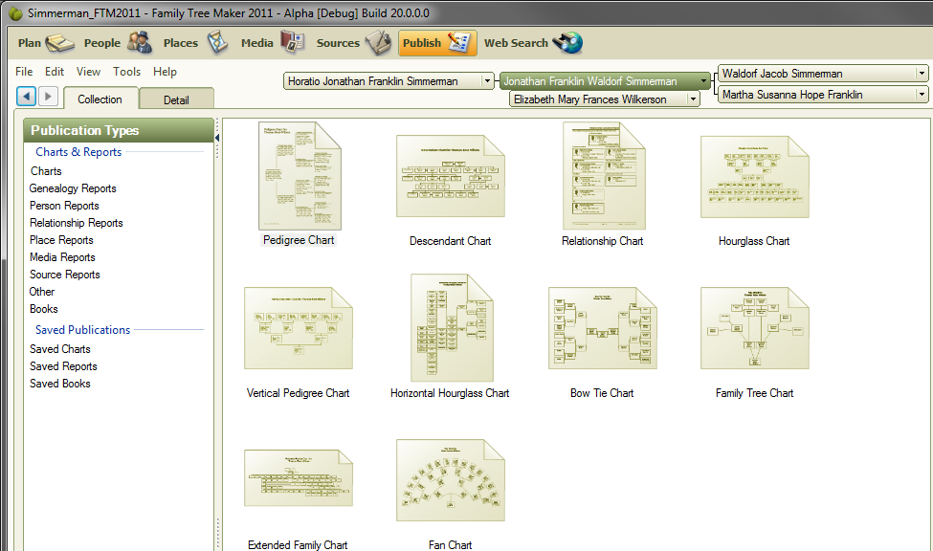Image resolution: width=933 pixels, height=551 pixels.
Task: Select the Horizontal Hourglass Chart icon
Action: point(453,328)
